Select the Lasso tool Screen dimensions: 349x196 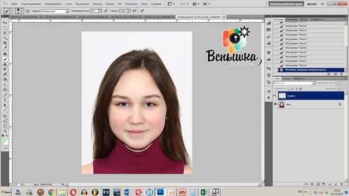pos(5,33)
